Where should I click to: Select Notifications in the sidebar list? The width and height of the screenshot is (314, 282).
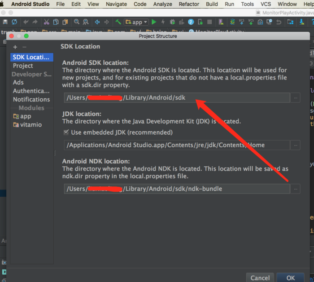pyautogui.click(x=31, y=99)
